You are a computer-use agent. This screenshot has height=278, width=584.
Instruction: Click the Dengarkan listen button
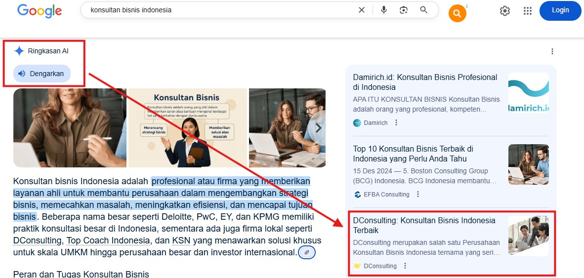tap(42, 74)
